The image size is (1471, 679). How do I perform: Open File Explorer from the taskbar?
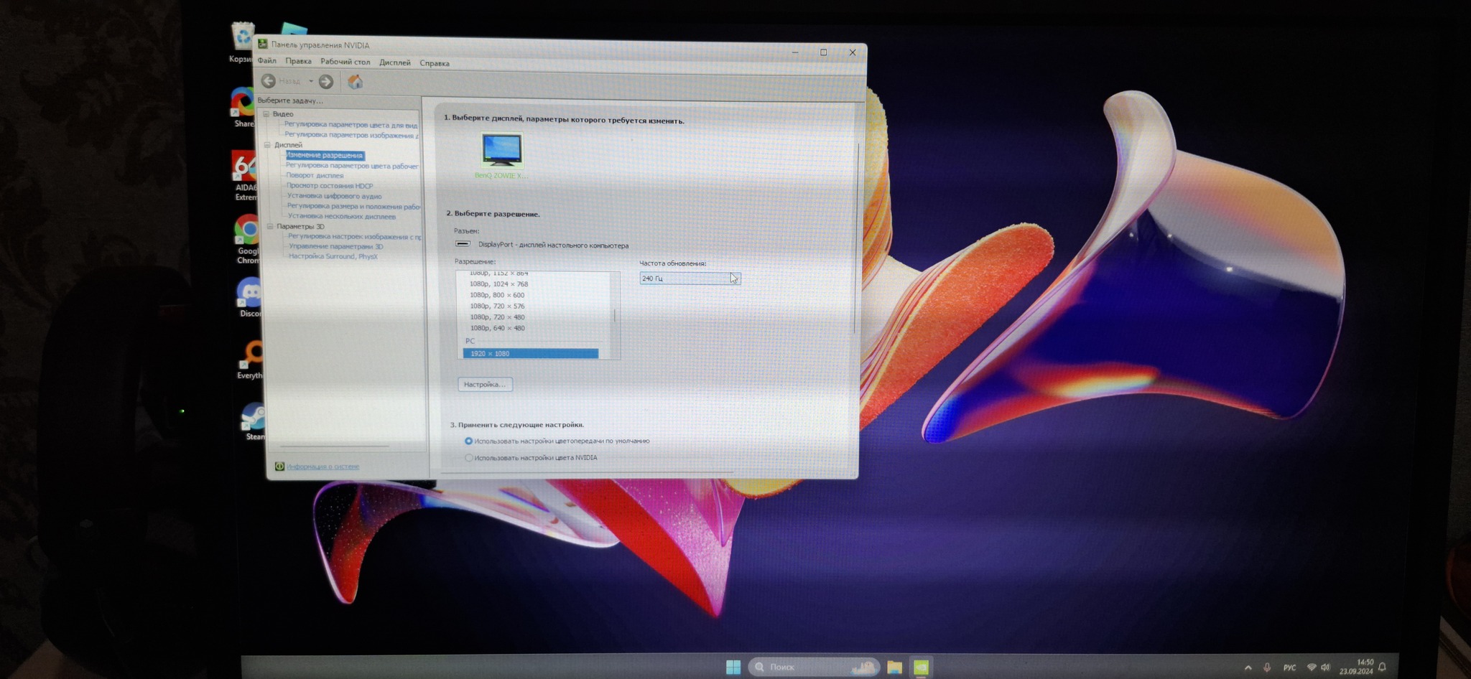(894, 667)
